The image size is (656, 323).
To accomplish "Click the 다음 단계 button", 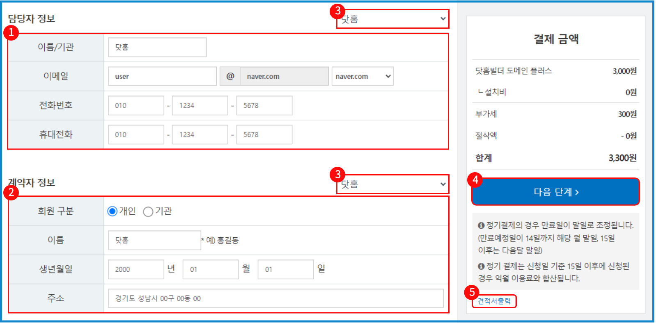I will tap(555, 192).
